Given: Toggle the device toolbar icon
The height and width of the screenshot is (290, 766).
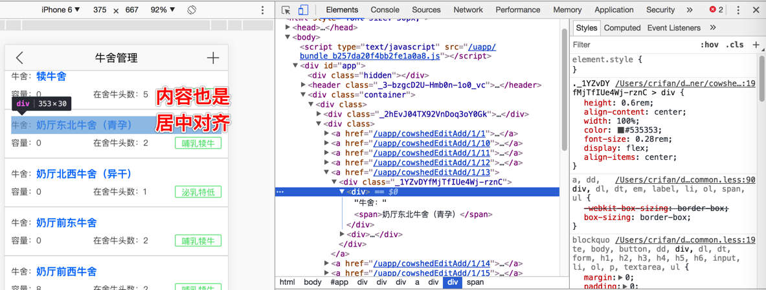Looking at the screenshot, I should (x=304, y=10).
